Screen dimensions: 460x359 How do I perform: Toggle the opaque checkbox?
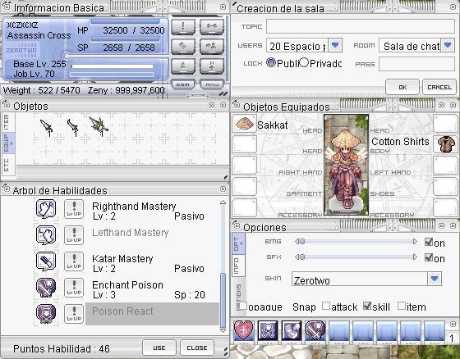(x=243, y=306)
